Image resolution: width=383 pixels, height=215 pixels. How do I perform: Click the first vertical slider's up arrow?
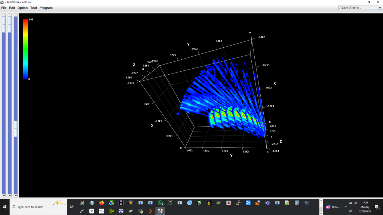(4, 15)
